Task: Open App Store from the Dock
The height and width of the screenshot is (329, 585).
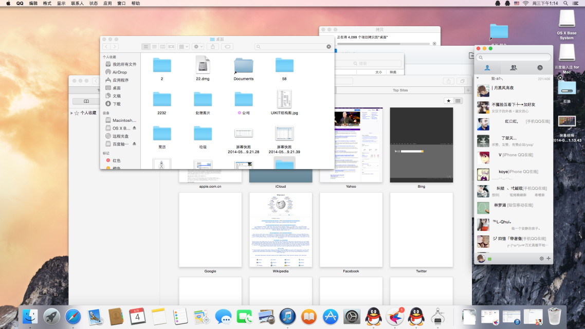Action: pyautogui.click(x=330, y=317)
